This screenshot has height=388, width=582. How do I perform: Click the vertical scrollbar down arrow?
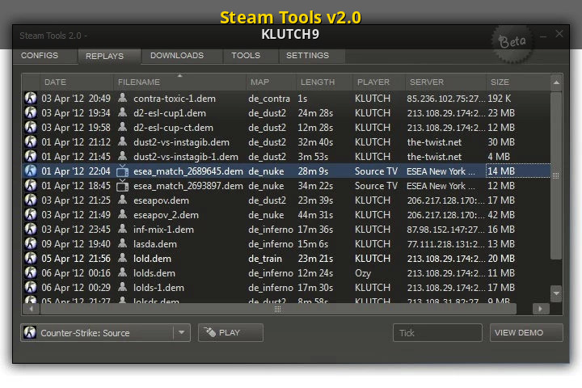coord(556,293)
